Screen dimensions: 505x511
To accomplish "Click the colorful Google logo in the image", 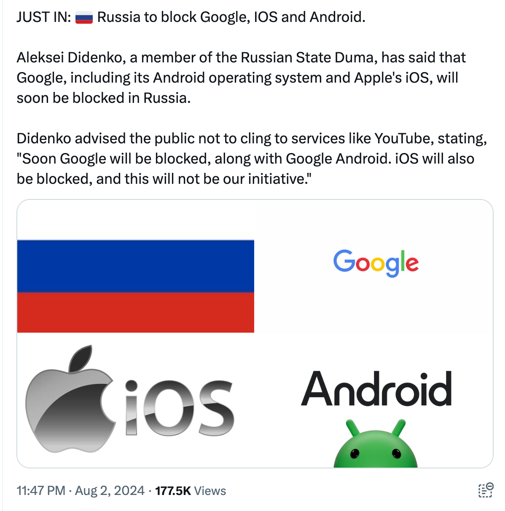I will pos(376,262).
